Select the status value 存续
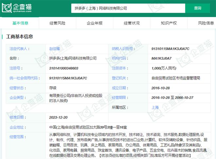This screenshot has width=216, height=159. click(x=53, y=88)
